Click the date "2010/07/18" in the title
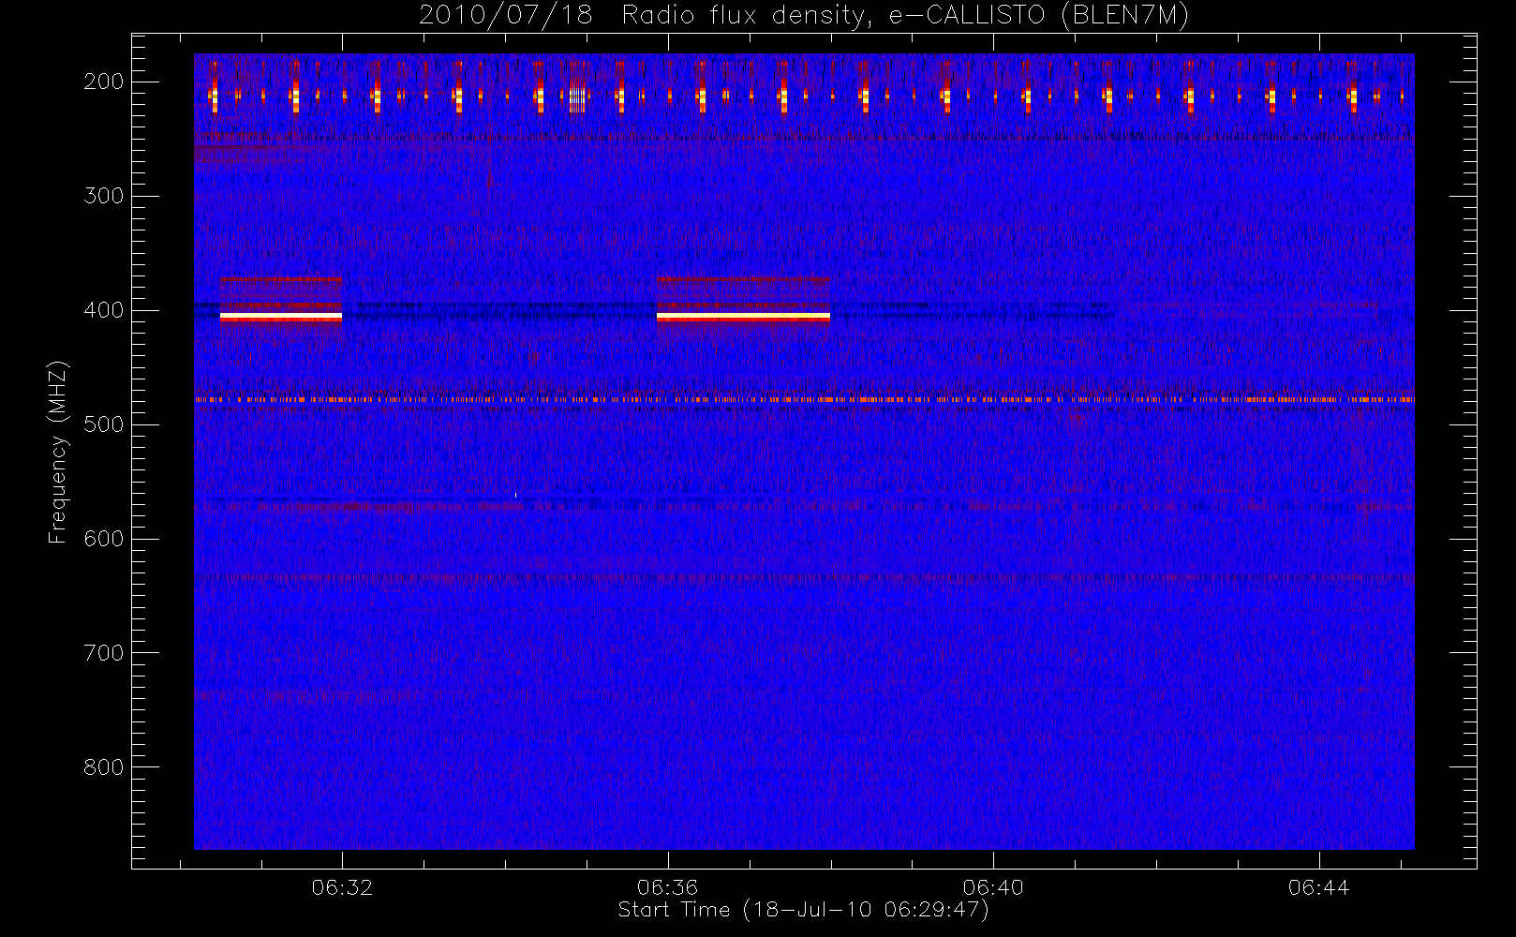Screen dimensions: 1516x937 tap(506, 16)
